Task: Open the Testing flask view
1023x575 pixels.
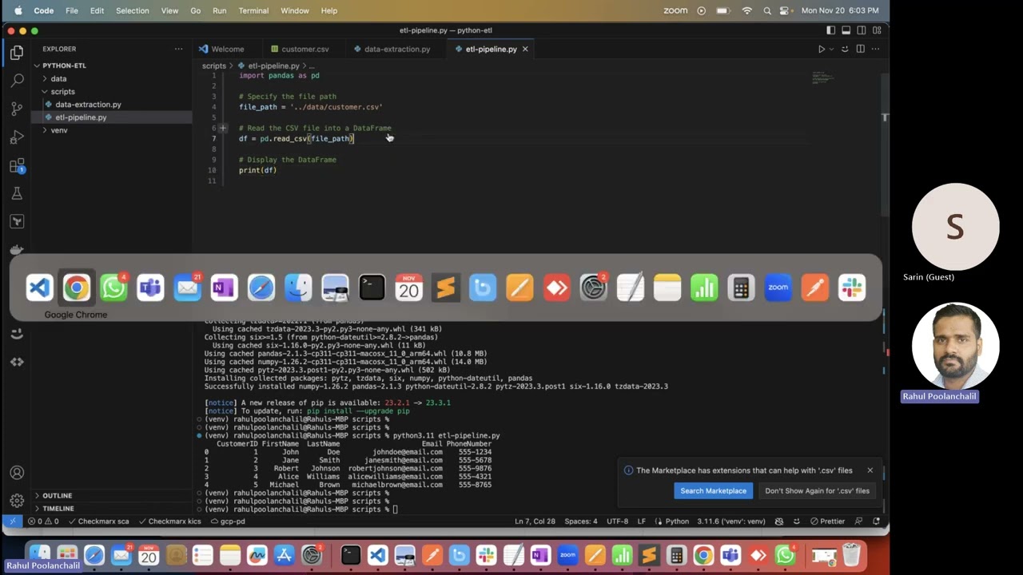Action: click(x=17, y=193)
